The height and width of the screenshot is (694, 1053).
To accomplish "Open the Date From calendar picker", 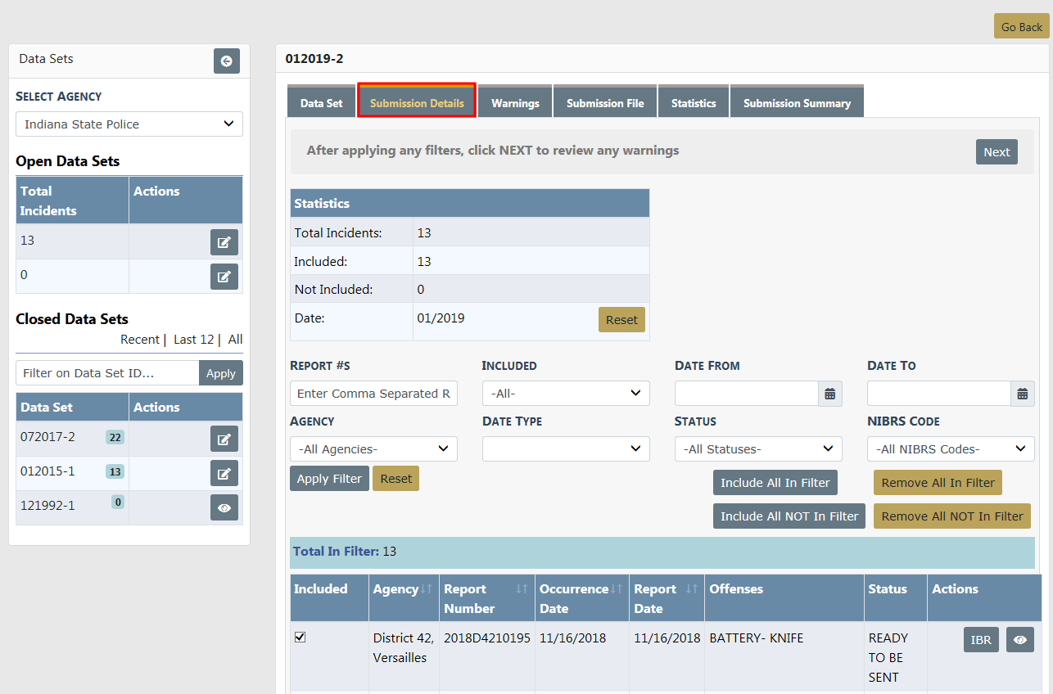I will pos(829,394).
